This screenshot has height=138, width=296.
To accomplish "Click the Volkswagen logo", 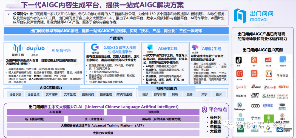I will (x=239, y=106).
